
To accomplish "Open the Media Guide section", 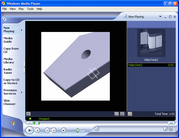I will 8,40.
